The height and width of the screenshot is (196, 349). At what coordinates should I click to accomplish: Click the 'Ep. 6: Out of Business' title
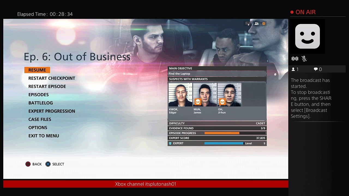(x=77, y=57)
